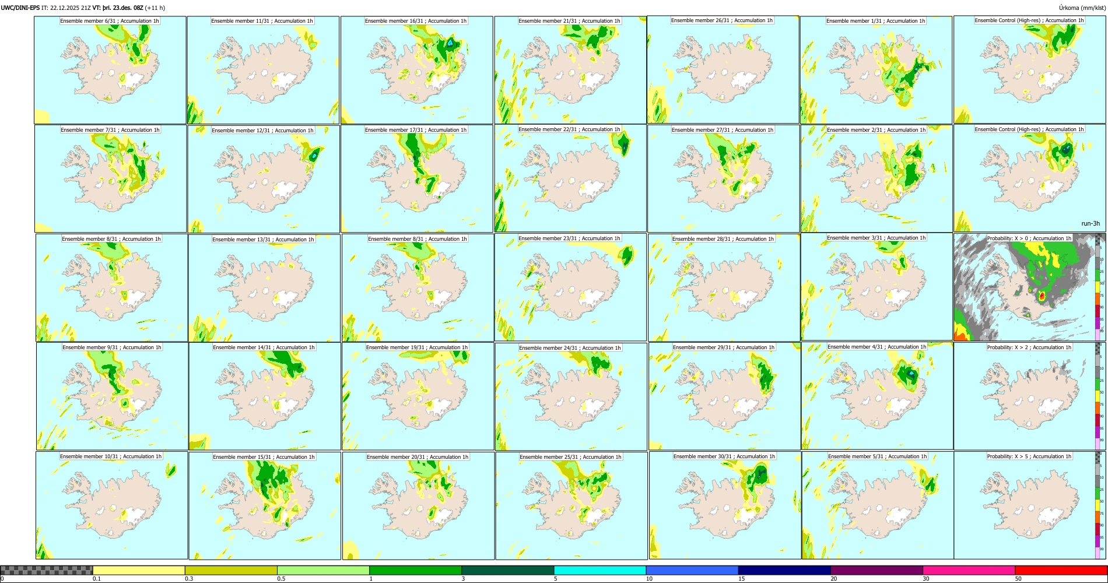Select the Ensemble member 15/31 map

(265, 506)
